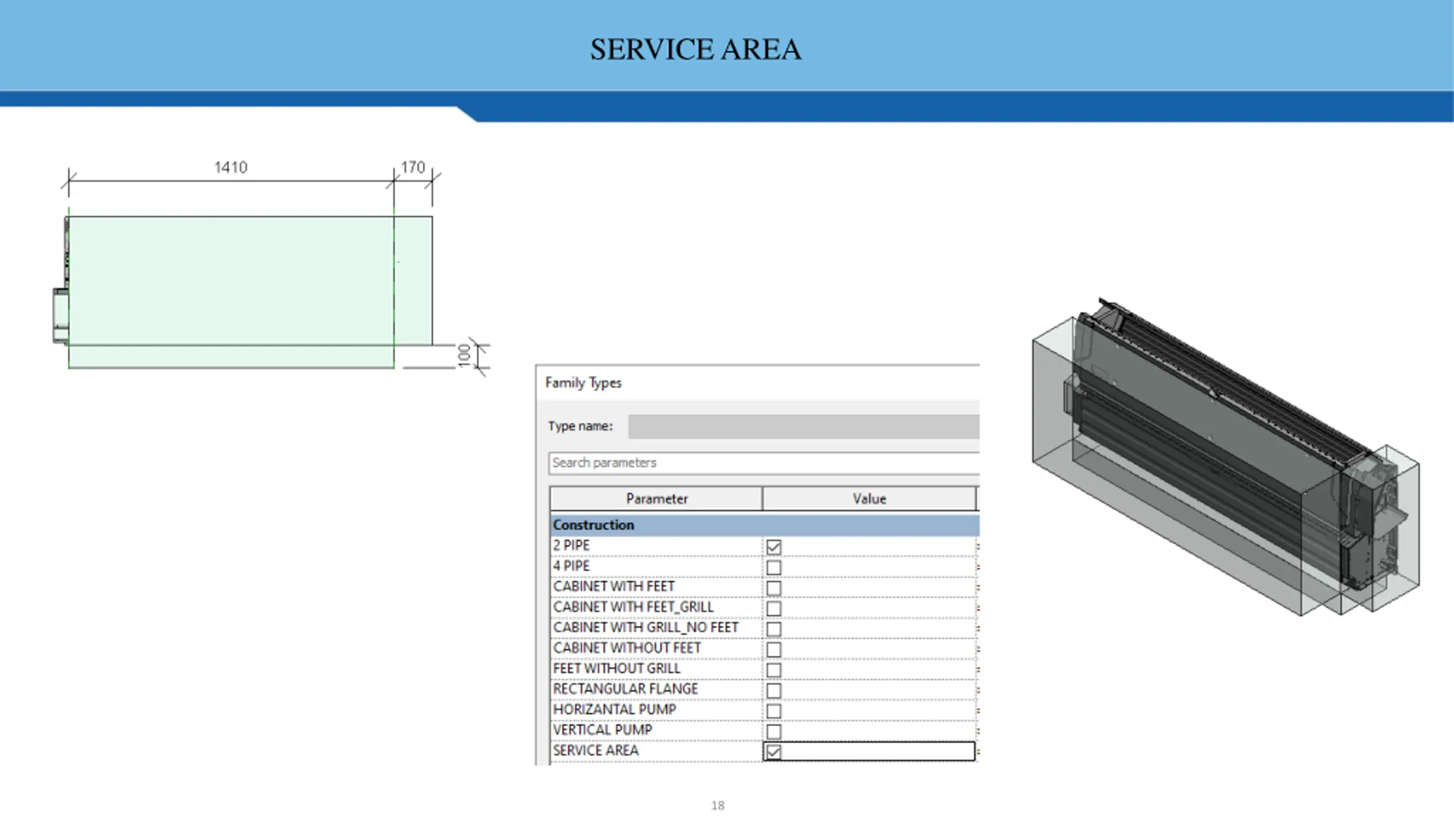Select the 4 PIPE parameter name

pyautogui.click(x=571, y=566)
